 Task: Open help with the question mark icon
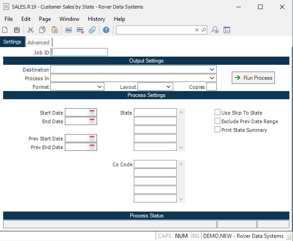pyautogui.click(x=106, y=30)
